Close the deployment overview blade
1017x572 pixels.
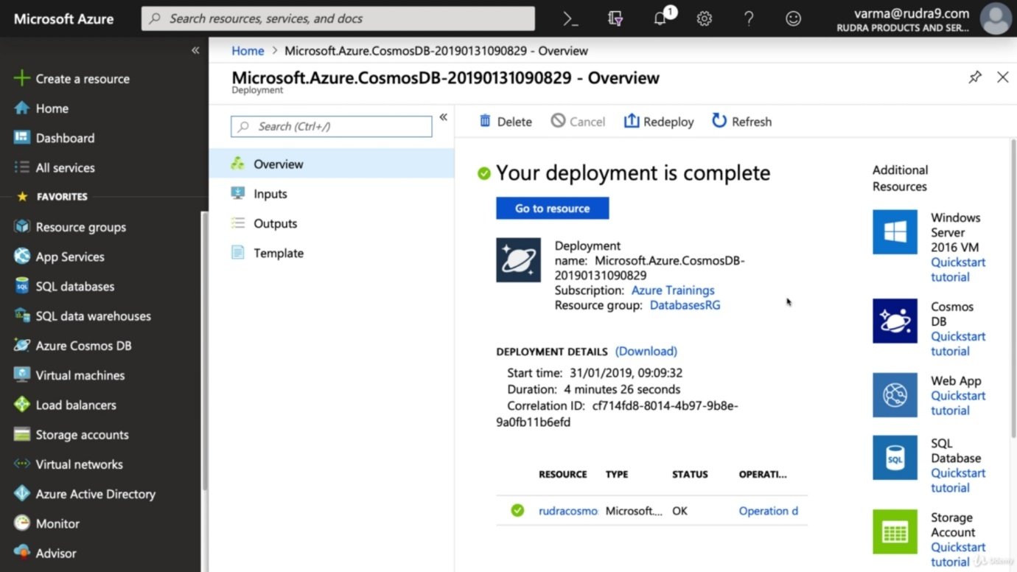1002,77
